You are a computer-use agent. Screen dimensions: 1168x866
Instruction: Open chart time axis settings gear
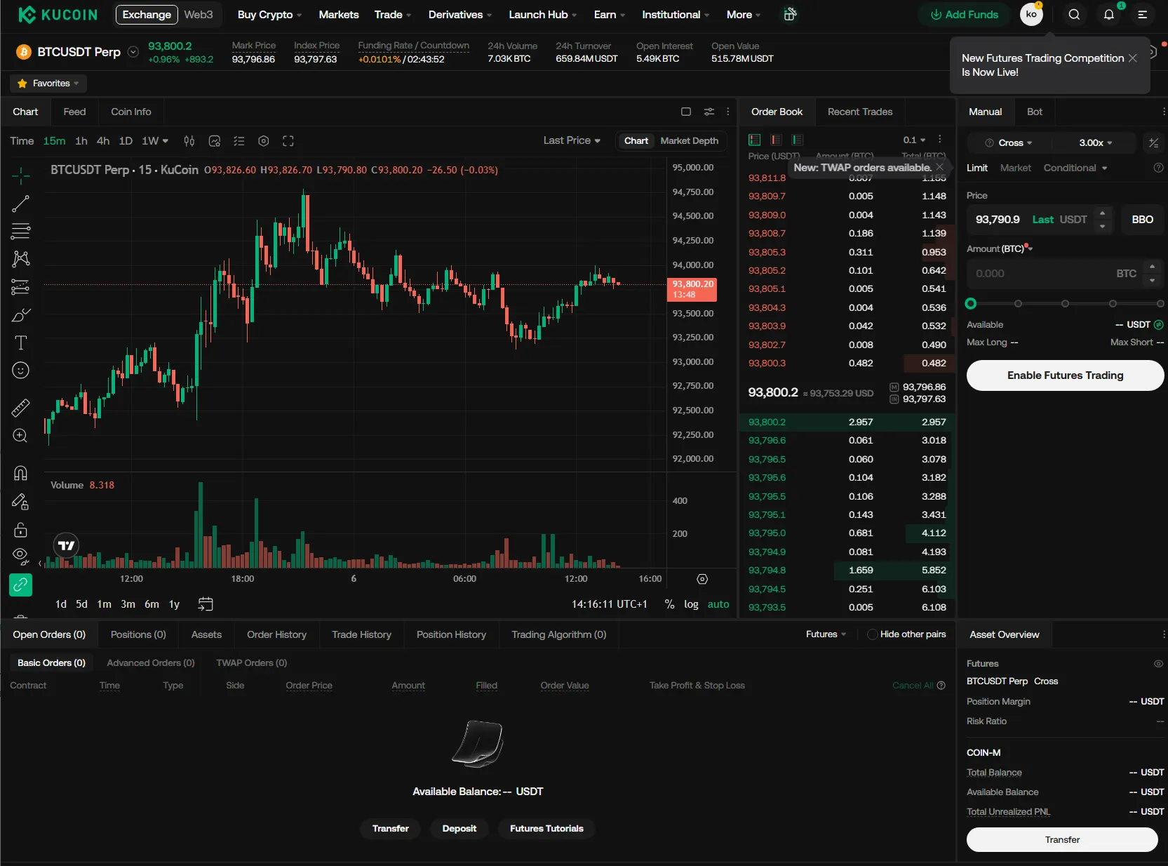click(x=702, y=579)
